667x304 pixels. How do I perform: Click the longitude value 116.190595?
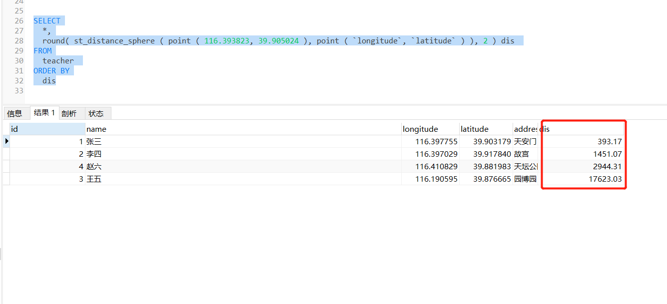pos(436,179)
